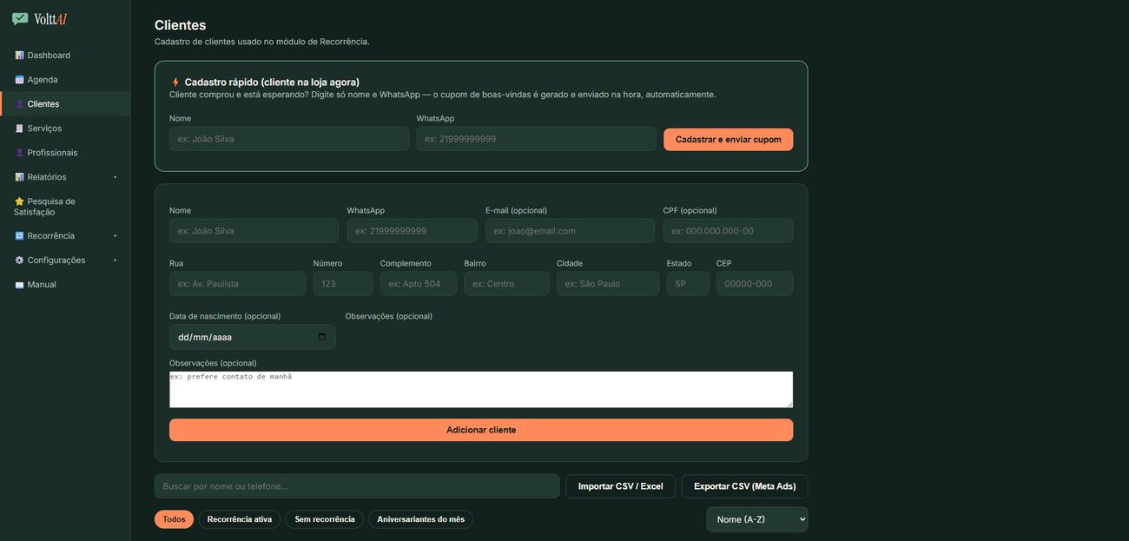Select the Recorrência ativa filter chip
1129x541 pixels.
click(x=239, y=519)
